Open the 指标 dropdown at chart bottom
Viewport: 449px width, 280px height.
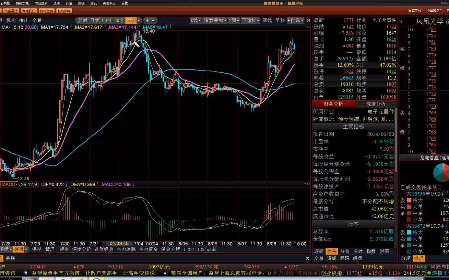pos(6,249)
